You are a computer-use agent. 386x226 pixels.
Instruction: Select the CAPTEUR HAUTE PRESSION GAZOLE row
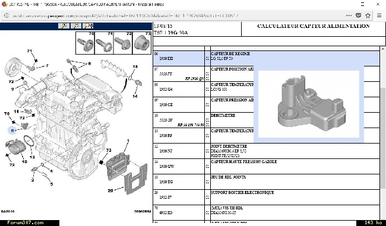click(266, 166)
